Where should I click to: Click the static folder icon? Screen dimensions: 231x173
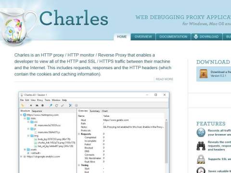[28, 118]
